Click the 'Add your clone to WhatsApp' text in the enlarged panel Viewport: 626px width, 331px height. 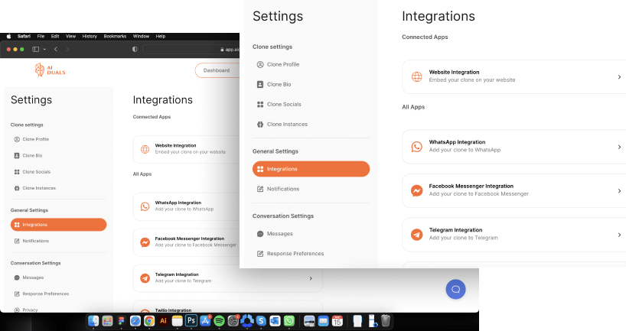(x=465, y=150)
